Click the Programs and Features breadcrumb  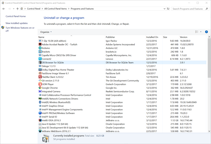point(82,9)
